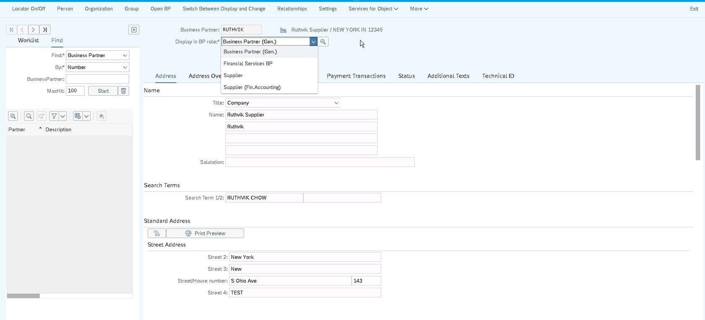Click the add to favorites star icon
The height and width of the screenshot is (320, 705).
point(102,116)
